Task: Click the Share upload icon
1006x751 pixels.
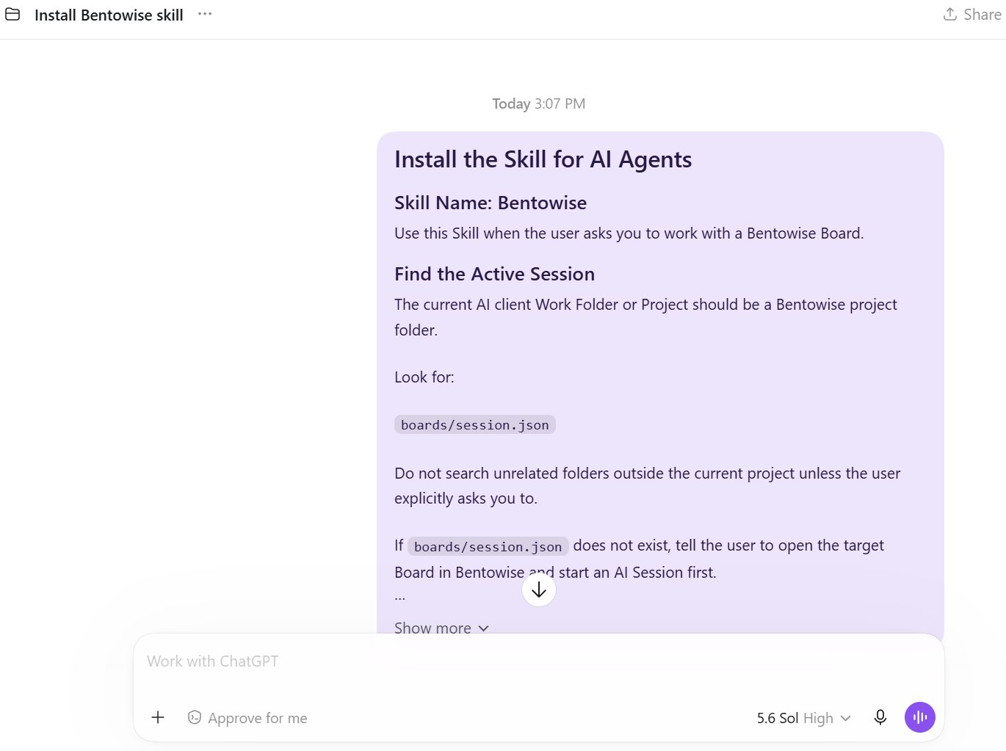Action: [x=950, y=14]
